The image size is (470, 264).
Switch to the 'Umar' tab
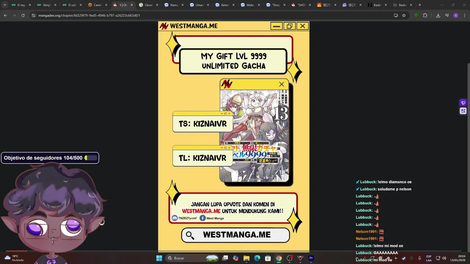click(x=199, y=5)
